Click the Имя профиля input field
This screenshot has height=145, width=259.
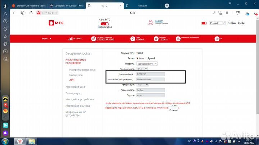coord(151,74)
